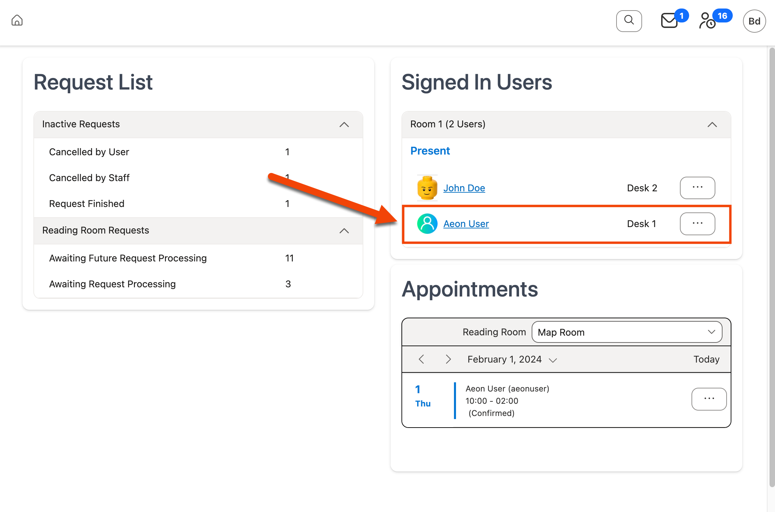
Task: Open the search magnifier button
Action: [629, 21]
